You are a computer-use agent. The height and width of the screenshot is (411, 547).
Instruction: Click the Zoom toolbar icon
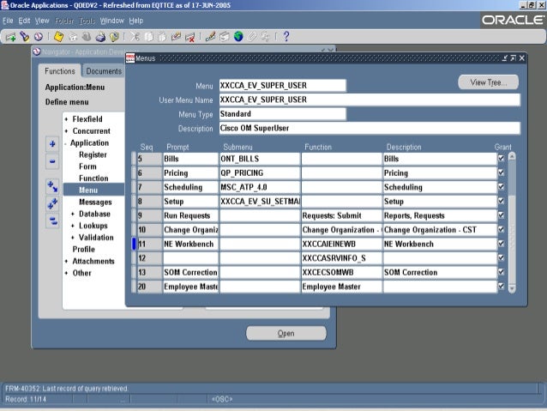click(x=225, y=37)
